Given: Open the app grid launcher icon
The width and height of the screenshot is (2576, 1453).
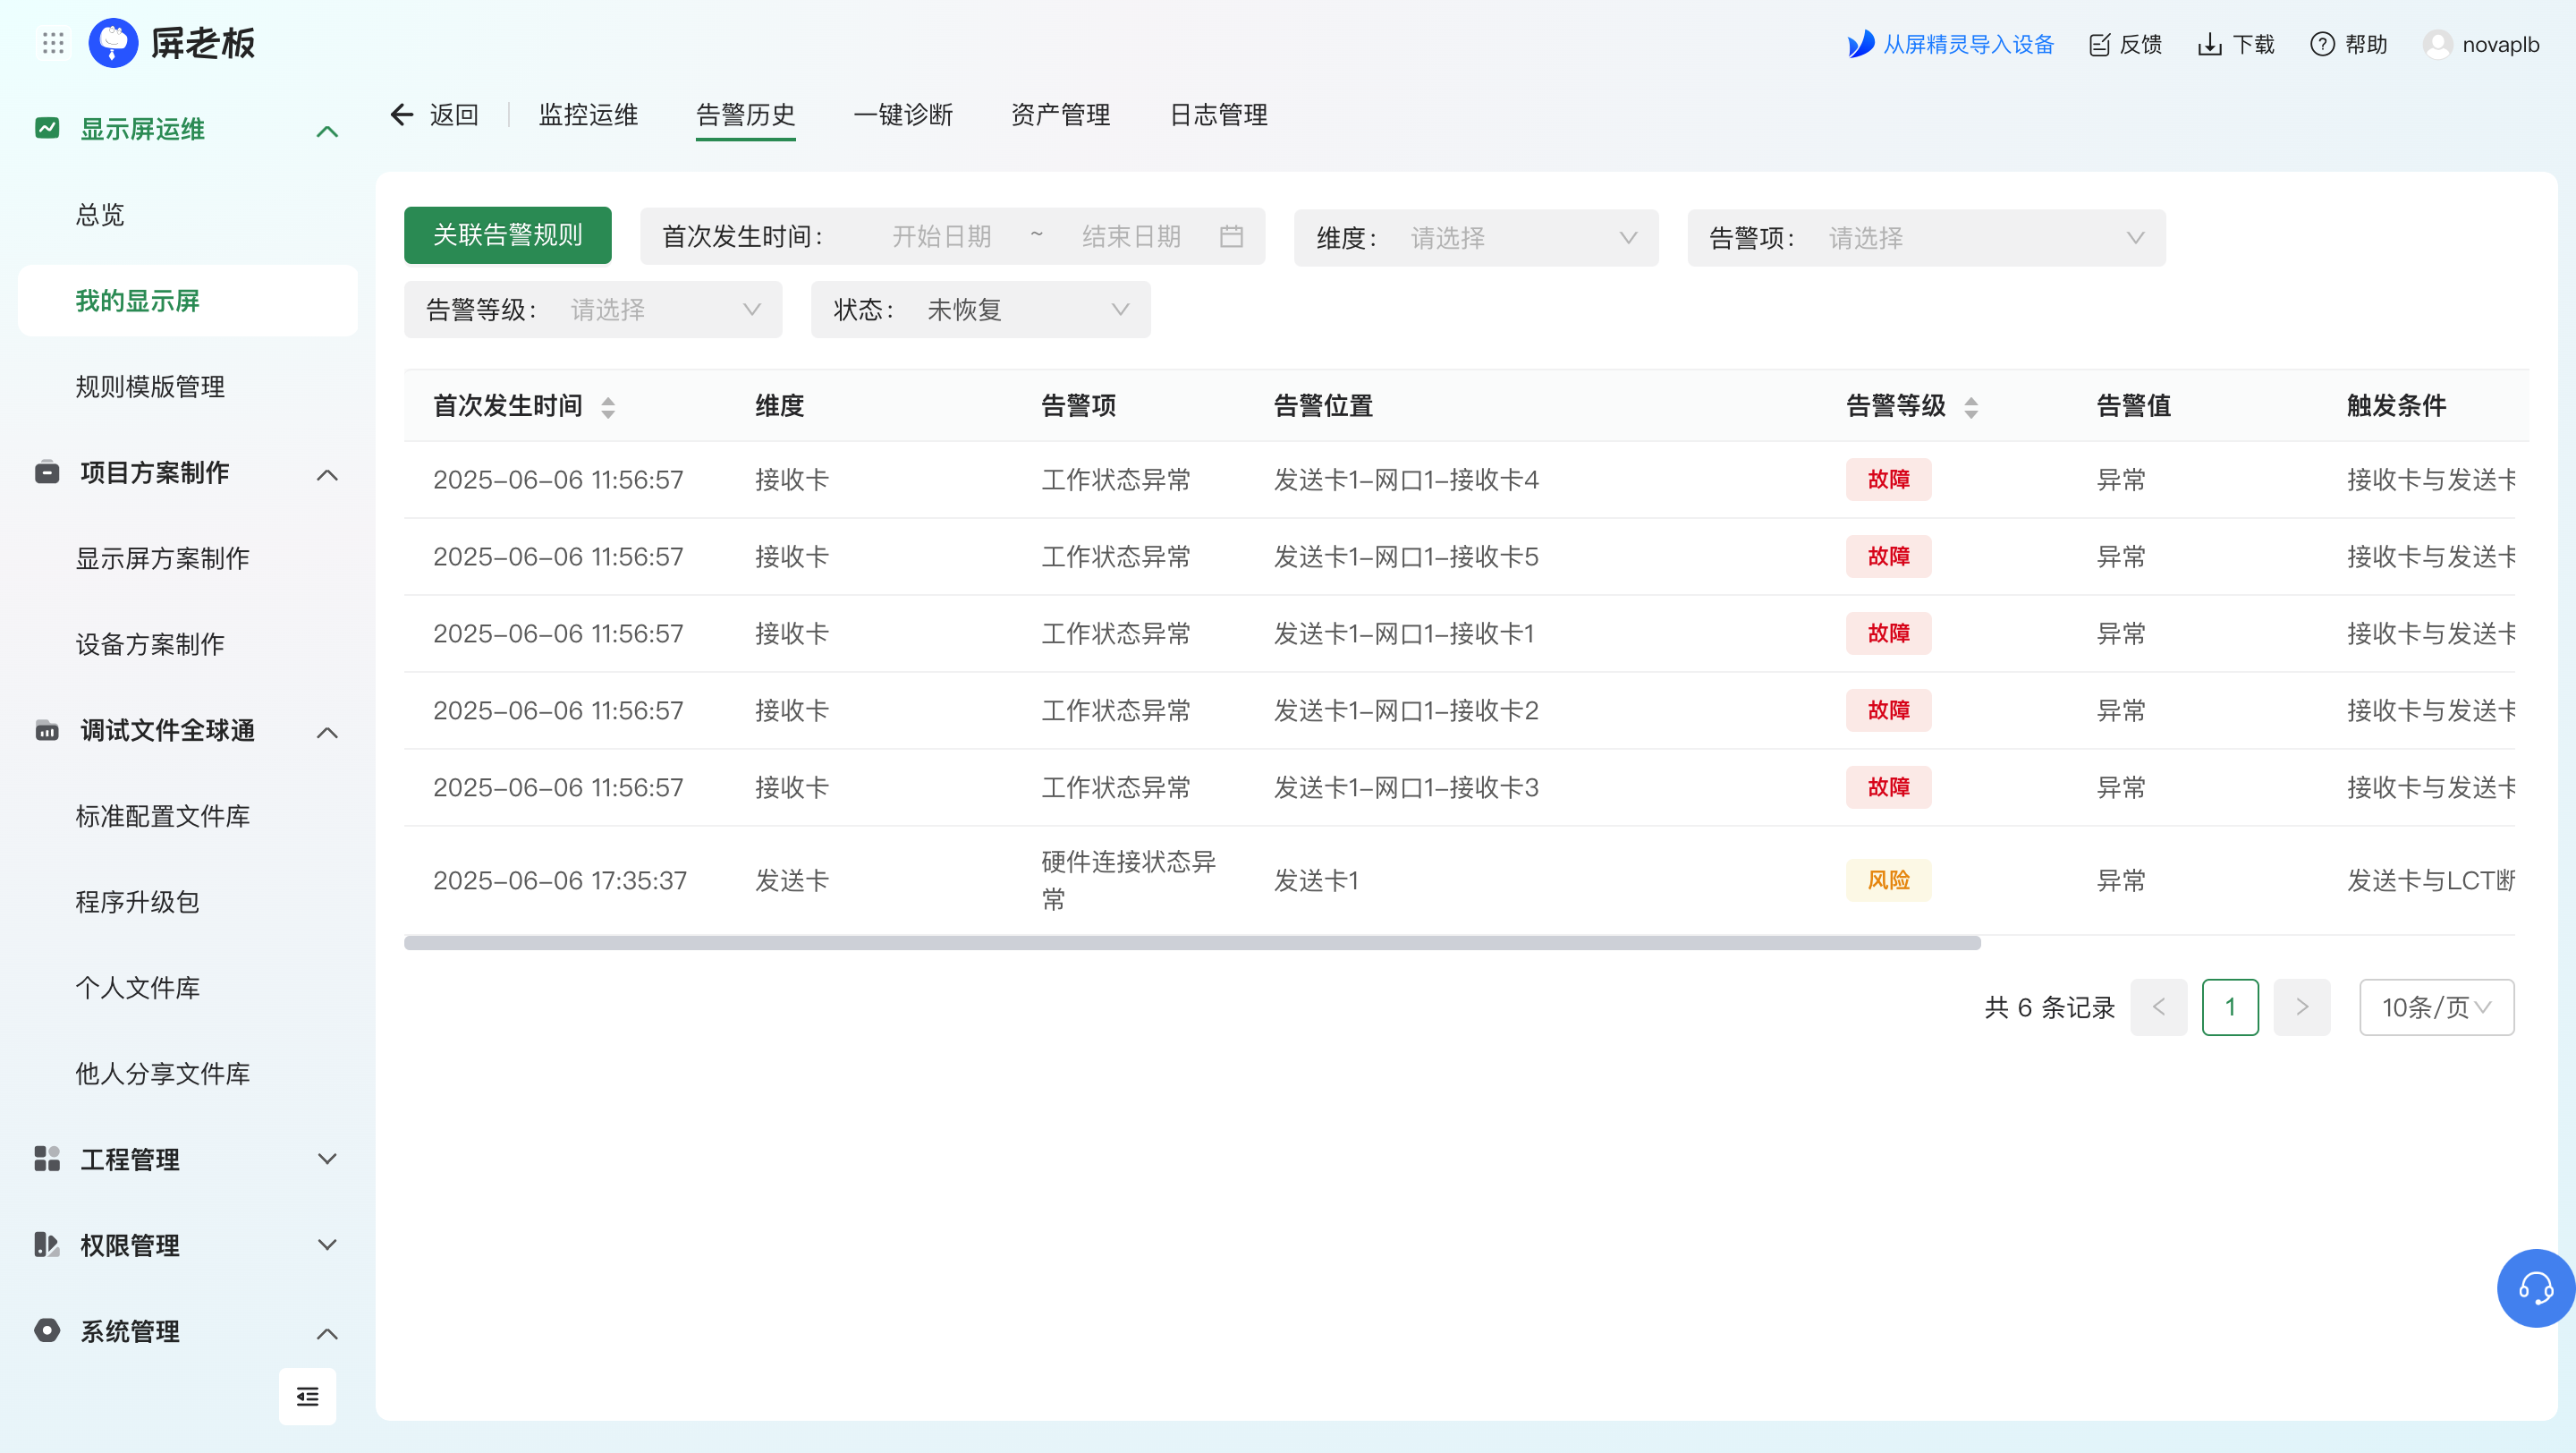Looking at the screenshot, I should point(53,43).
